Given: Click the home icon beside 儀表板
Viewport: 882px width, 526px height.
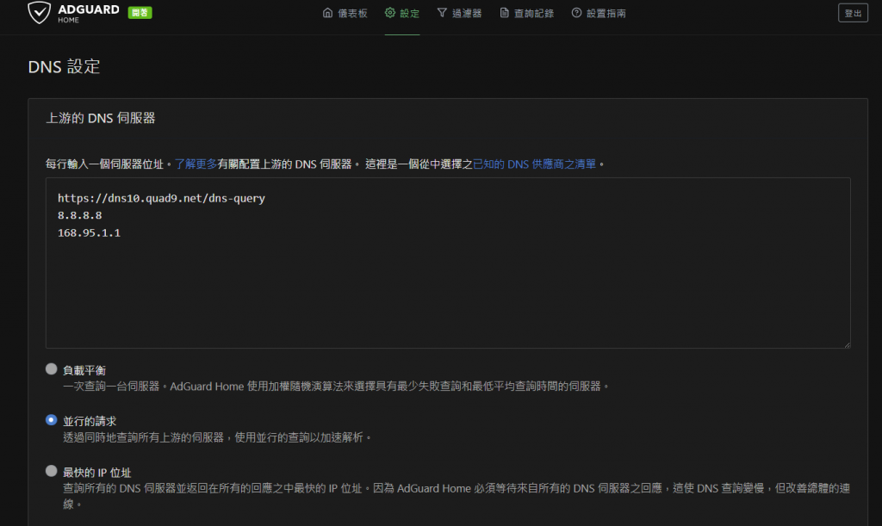Looking at the screenshot, I should [327, 13].
